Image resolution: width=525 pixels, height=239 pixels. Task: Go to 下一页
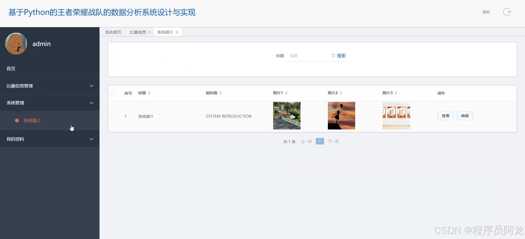(333, 141)
